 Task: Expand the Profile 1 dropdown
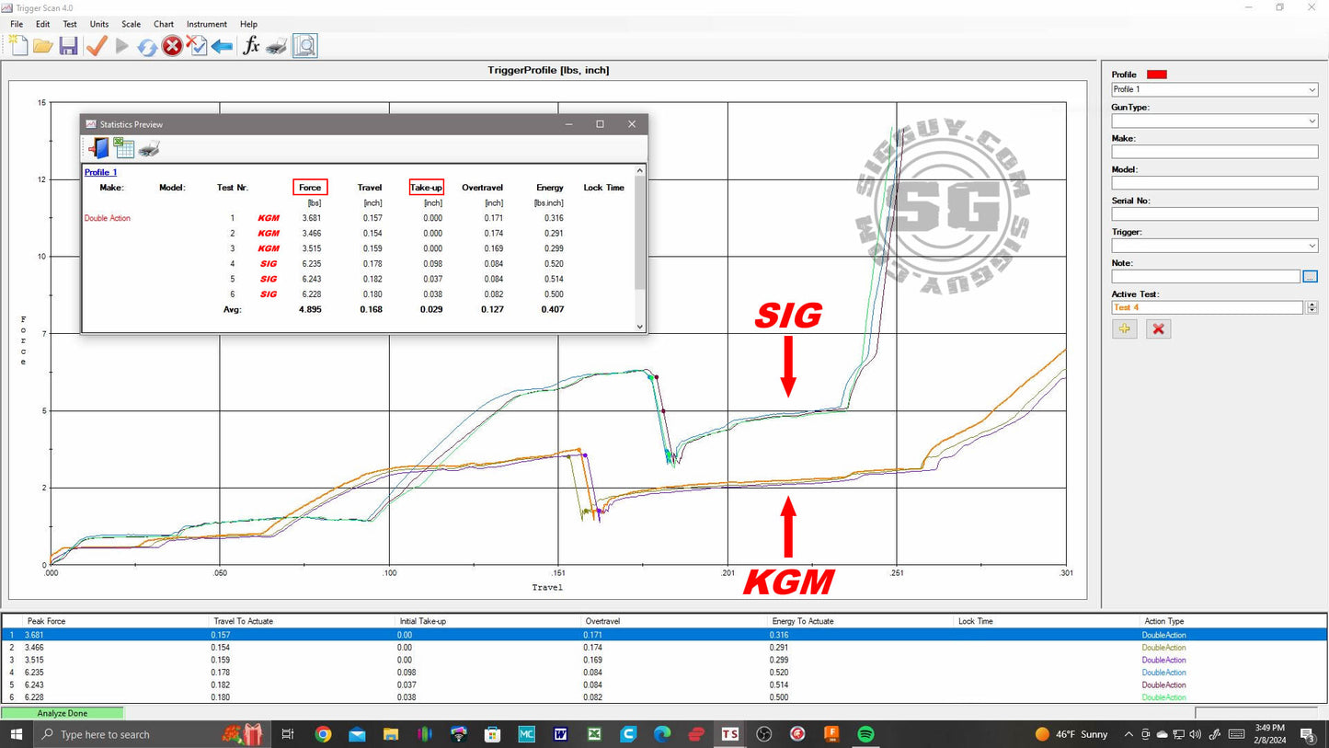pos(1312,89)
